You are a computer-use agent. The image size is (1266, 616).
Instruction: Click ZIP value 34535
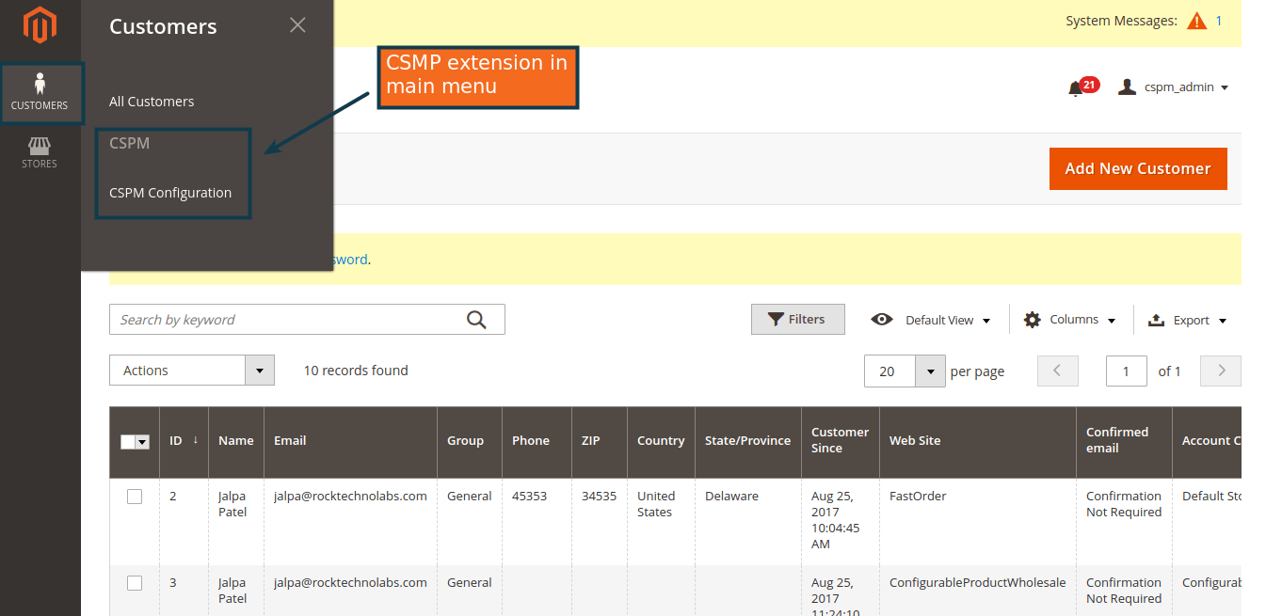[599, 497]
